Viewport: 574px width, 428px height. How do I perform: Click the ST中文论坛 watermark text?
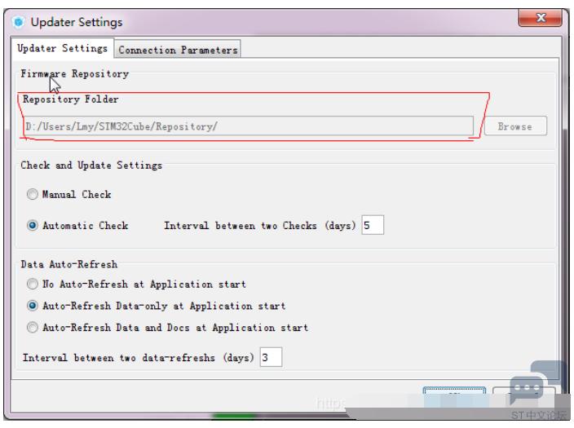coord(538,415)
